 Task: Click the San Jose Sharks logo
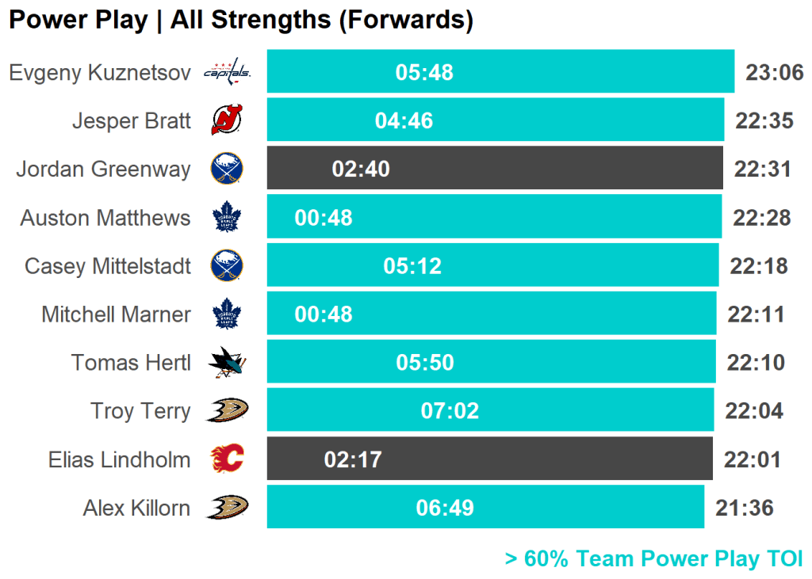tap(227, 363)
